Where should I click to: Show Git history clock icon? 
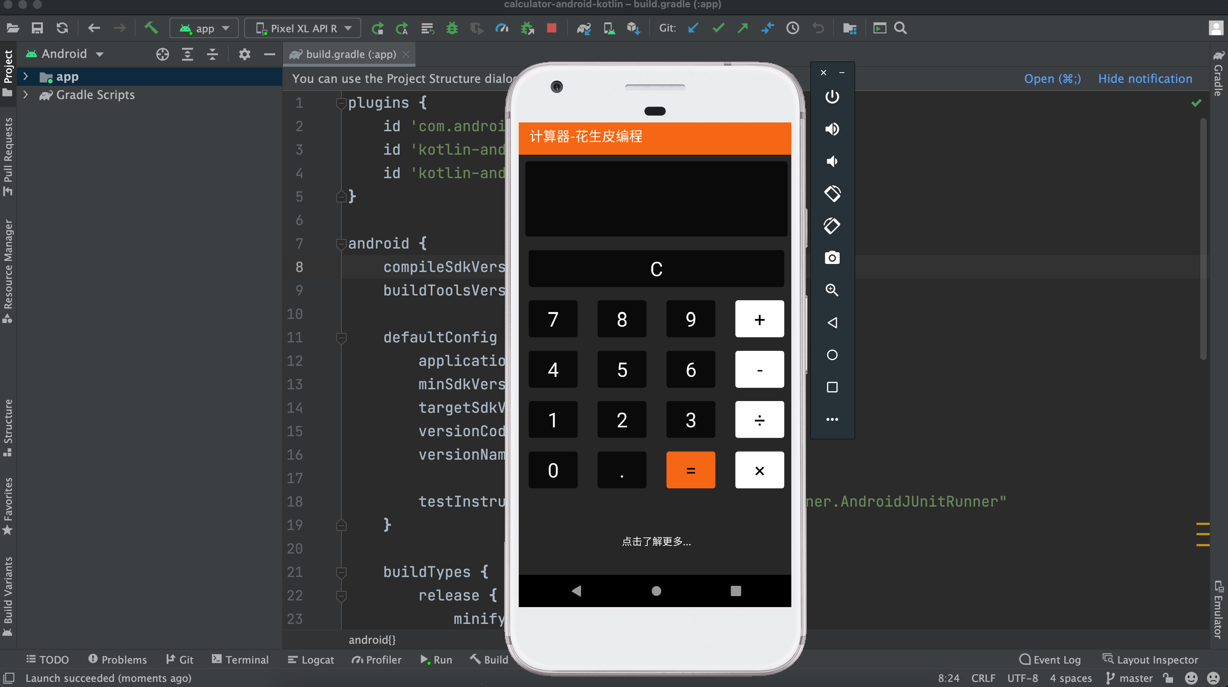click(792, 28)
